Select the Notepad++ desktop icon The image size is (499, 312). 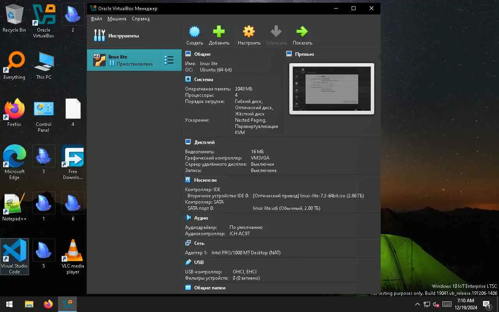click(x=14, y=207)
